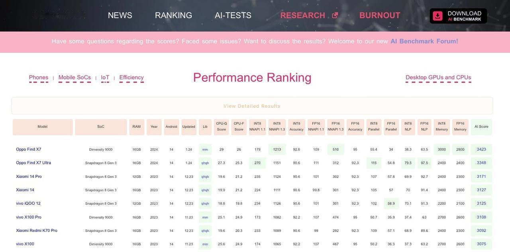Sort by the AI Score column header

[x=481, y=127]
